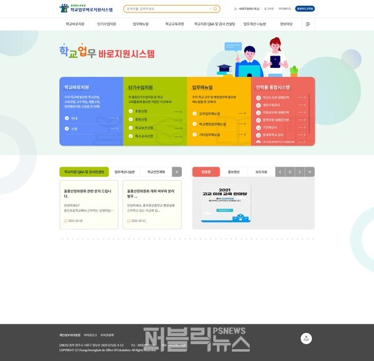374x361 pixels.
Task: Select the 학교지원 Q&A 및 감사컨설팅 tab
Action: (84, 172)
